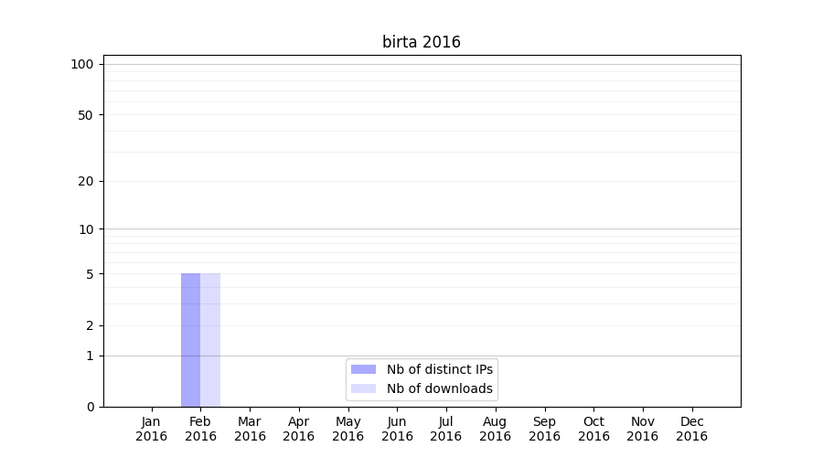The image size is (823, 457).
Task: Click the 'Feb 2016' x-axis label
Action: coord(200,429)
